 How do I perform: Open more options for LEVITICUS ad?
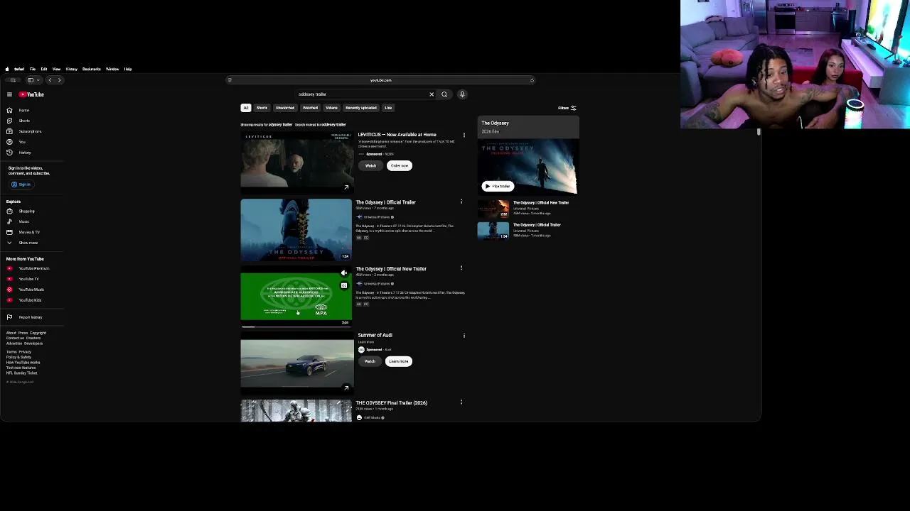[464, 135]
